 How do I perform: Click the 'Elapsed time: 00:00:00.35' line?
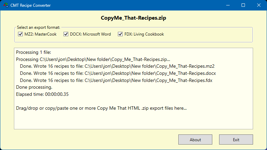[42, 94]
